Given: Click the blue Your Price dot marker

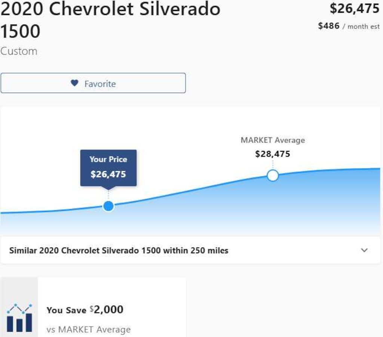Looking at the screenshot, I should coord(108,206).
